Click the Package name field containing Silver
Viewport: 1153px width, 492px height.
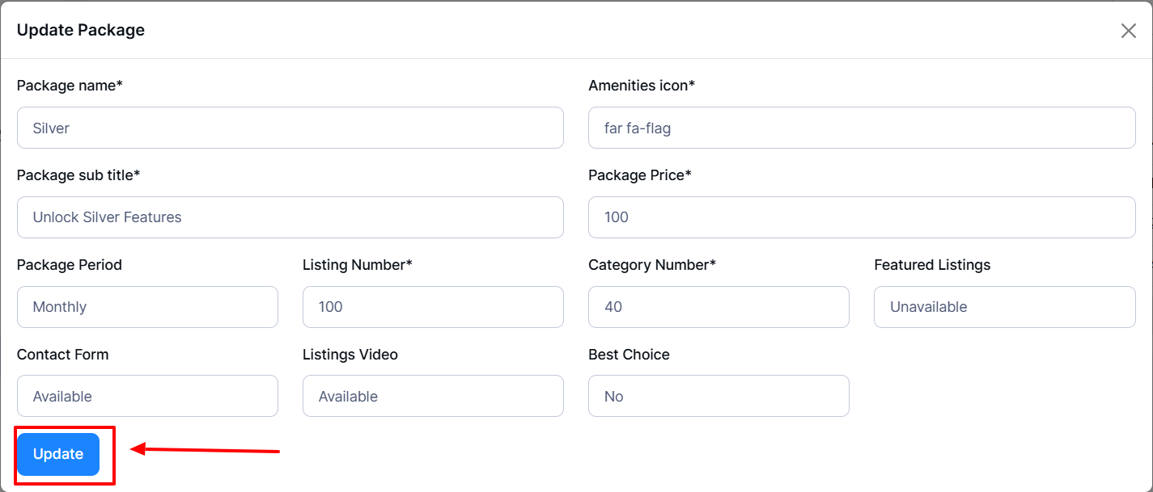(290, 128)
